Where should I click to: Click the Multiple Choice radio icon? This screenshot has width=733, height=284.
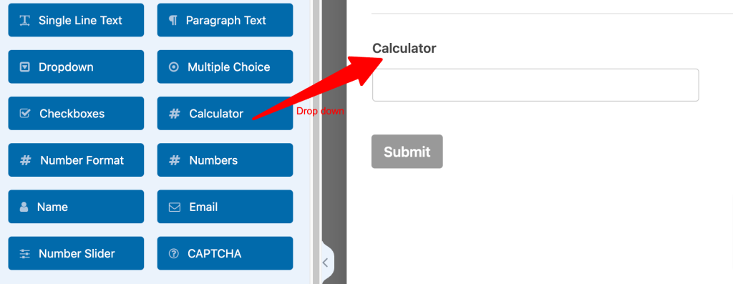point(173,67)
